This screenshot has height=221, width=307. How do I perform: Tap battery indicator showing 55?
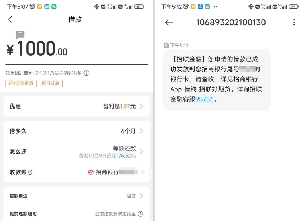point(294,7)
